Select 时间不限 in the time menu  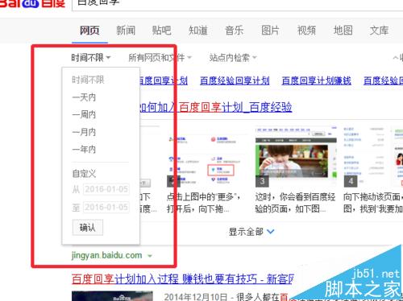point(88,80)
